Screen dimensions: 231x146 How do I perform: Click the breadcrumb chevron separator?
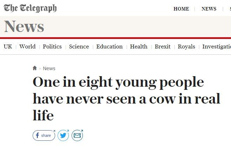[40, 68]
